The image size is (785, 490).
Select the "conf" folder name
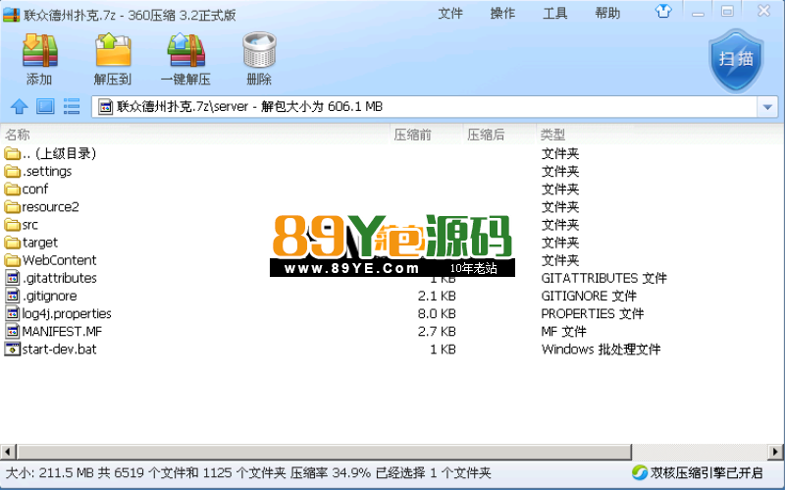(35, 190)
